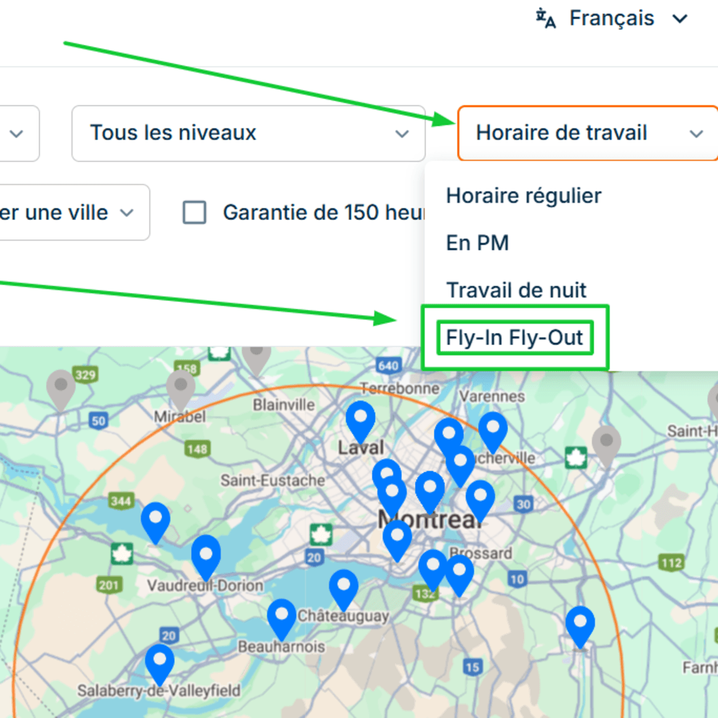Click the route 10 highway shield
This screenshot has width=718, height=718.
pyautogui.click(x=517, y=579)
